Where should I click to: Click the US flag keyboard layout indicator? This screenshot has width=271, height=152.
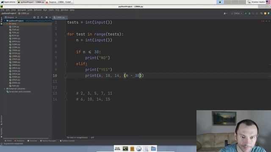coord(268,2)
